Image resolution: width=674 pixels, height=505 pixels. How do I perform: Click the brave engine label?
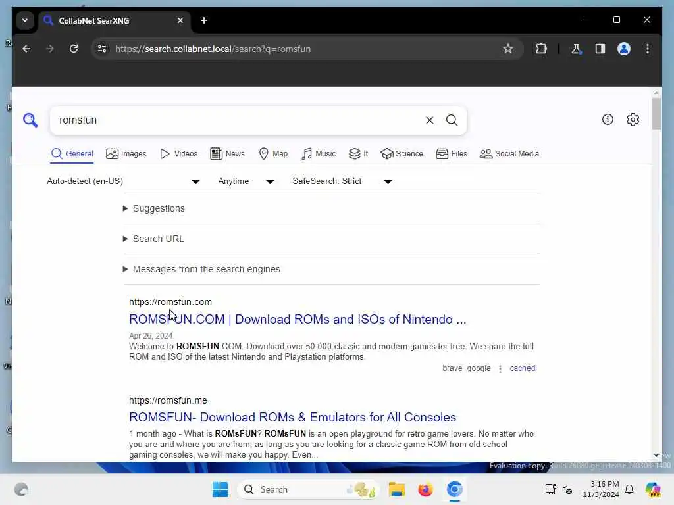click(452, 368)
